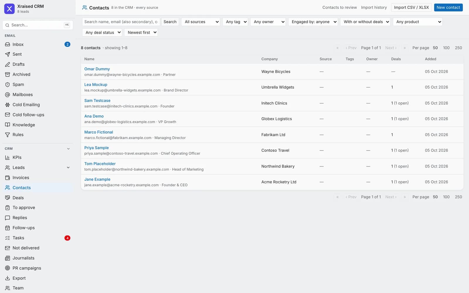
Task: Click the Xraised CRM logo icon
Action: (x=9, y=9)
